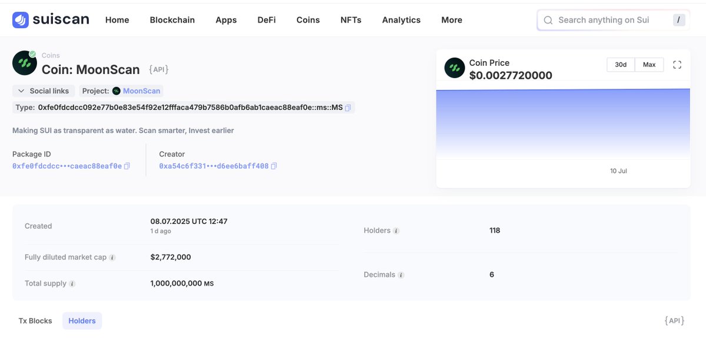Copy the Package ID

(127, 166)
